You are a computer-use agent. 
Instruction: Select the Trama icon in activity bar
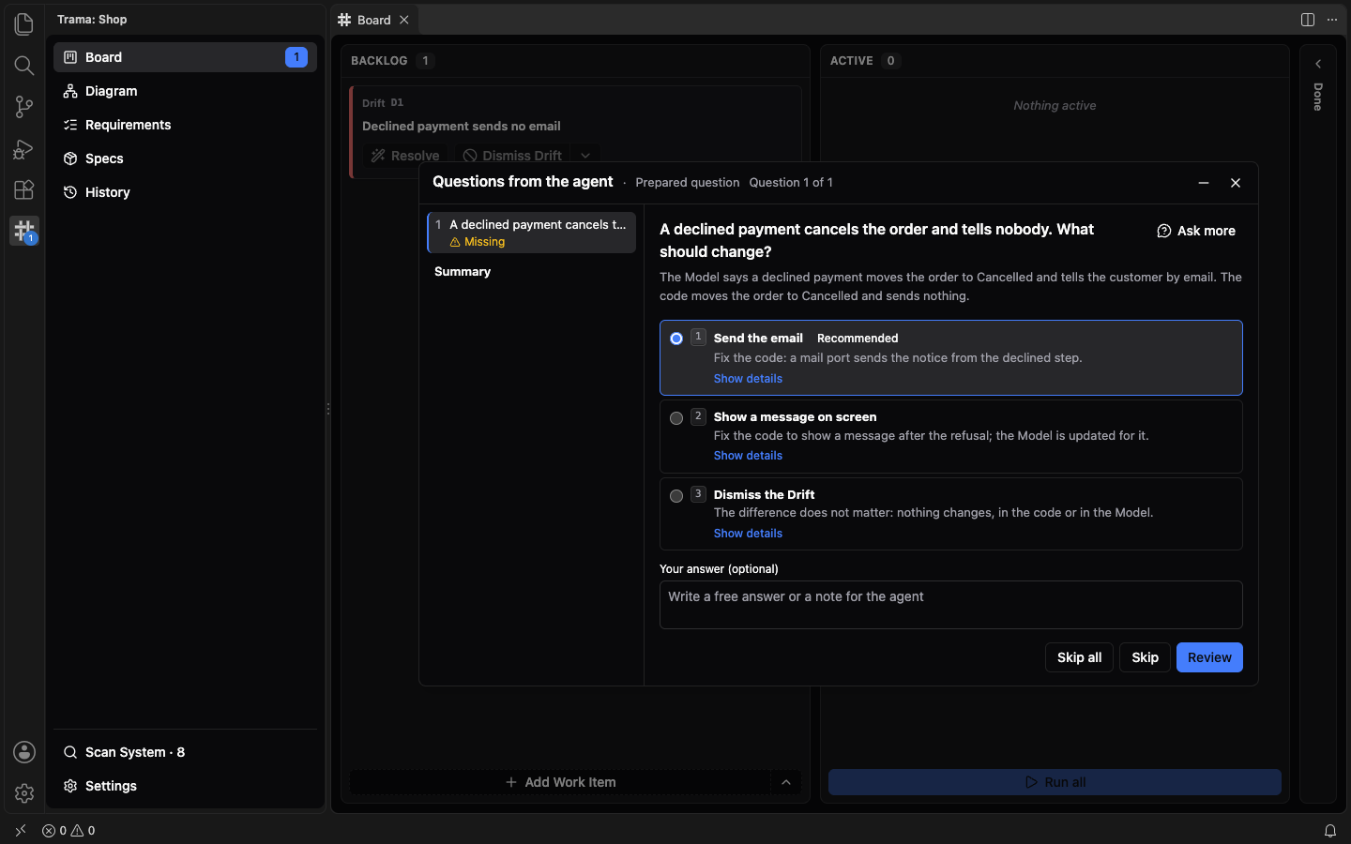pos(24,231)
